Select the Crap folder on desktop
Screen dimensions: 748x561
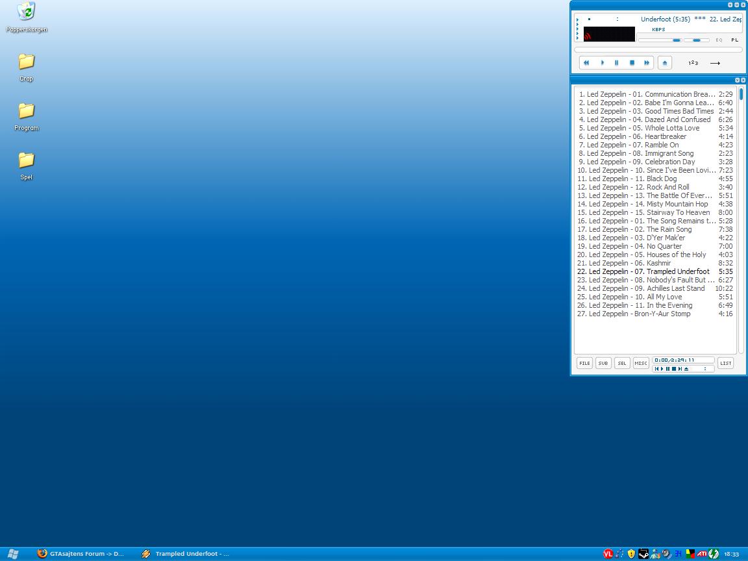point(26,68)
